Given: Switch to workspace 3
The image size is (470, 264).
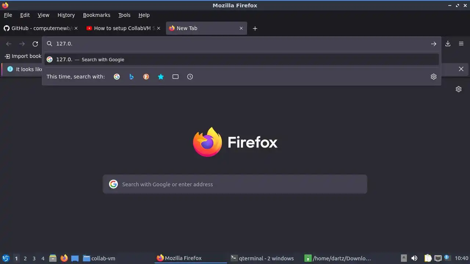Looking at the screenshot, I should point(34,258).
